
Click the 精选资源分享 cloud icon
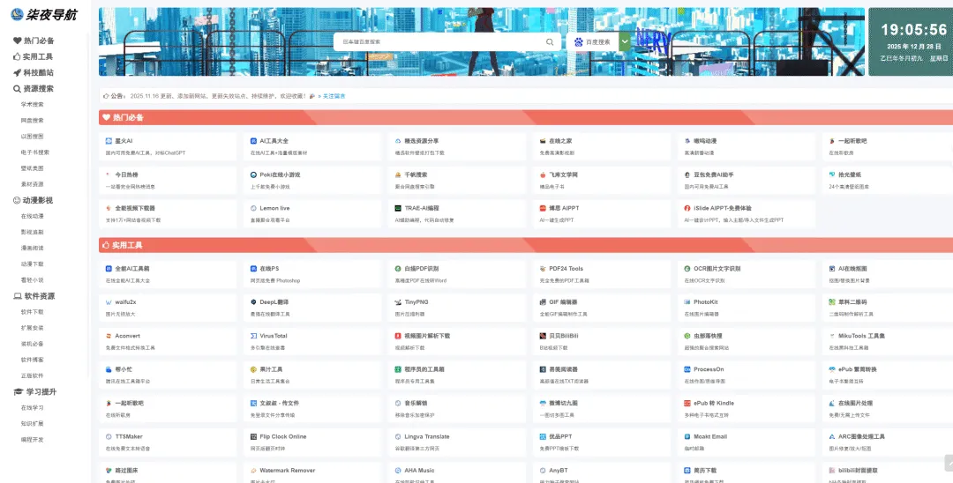pyautogui.click(x=398, y=141)
